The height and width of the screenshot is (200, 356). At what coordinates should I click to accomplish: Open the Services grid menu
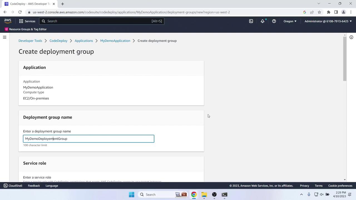coord(21,21)
